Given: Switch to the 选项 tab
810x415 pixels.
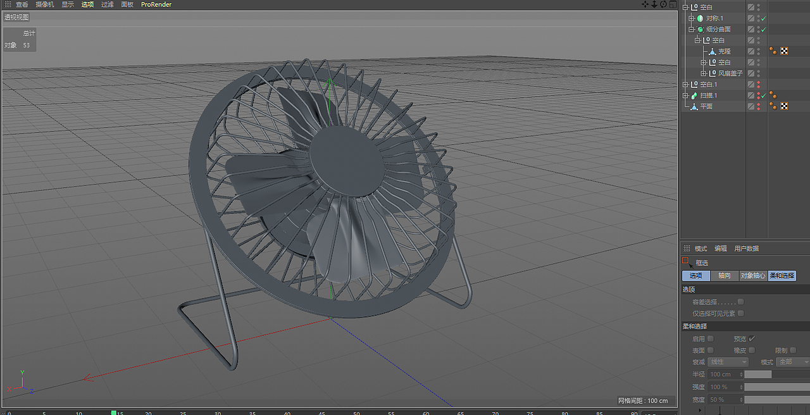Looking at the screenshot, I should [x=696, y=276].
